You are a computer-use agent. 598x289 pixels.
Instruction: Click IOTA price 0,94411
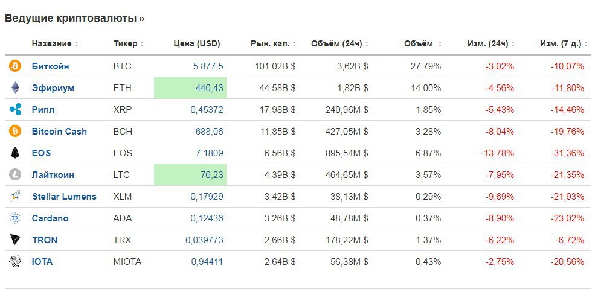coord(207,262)
